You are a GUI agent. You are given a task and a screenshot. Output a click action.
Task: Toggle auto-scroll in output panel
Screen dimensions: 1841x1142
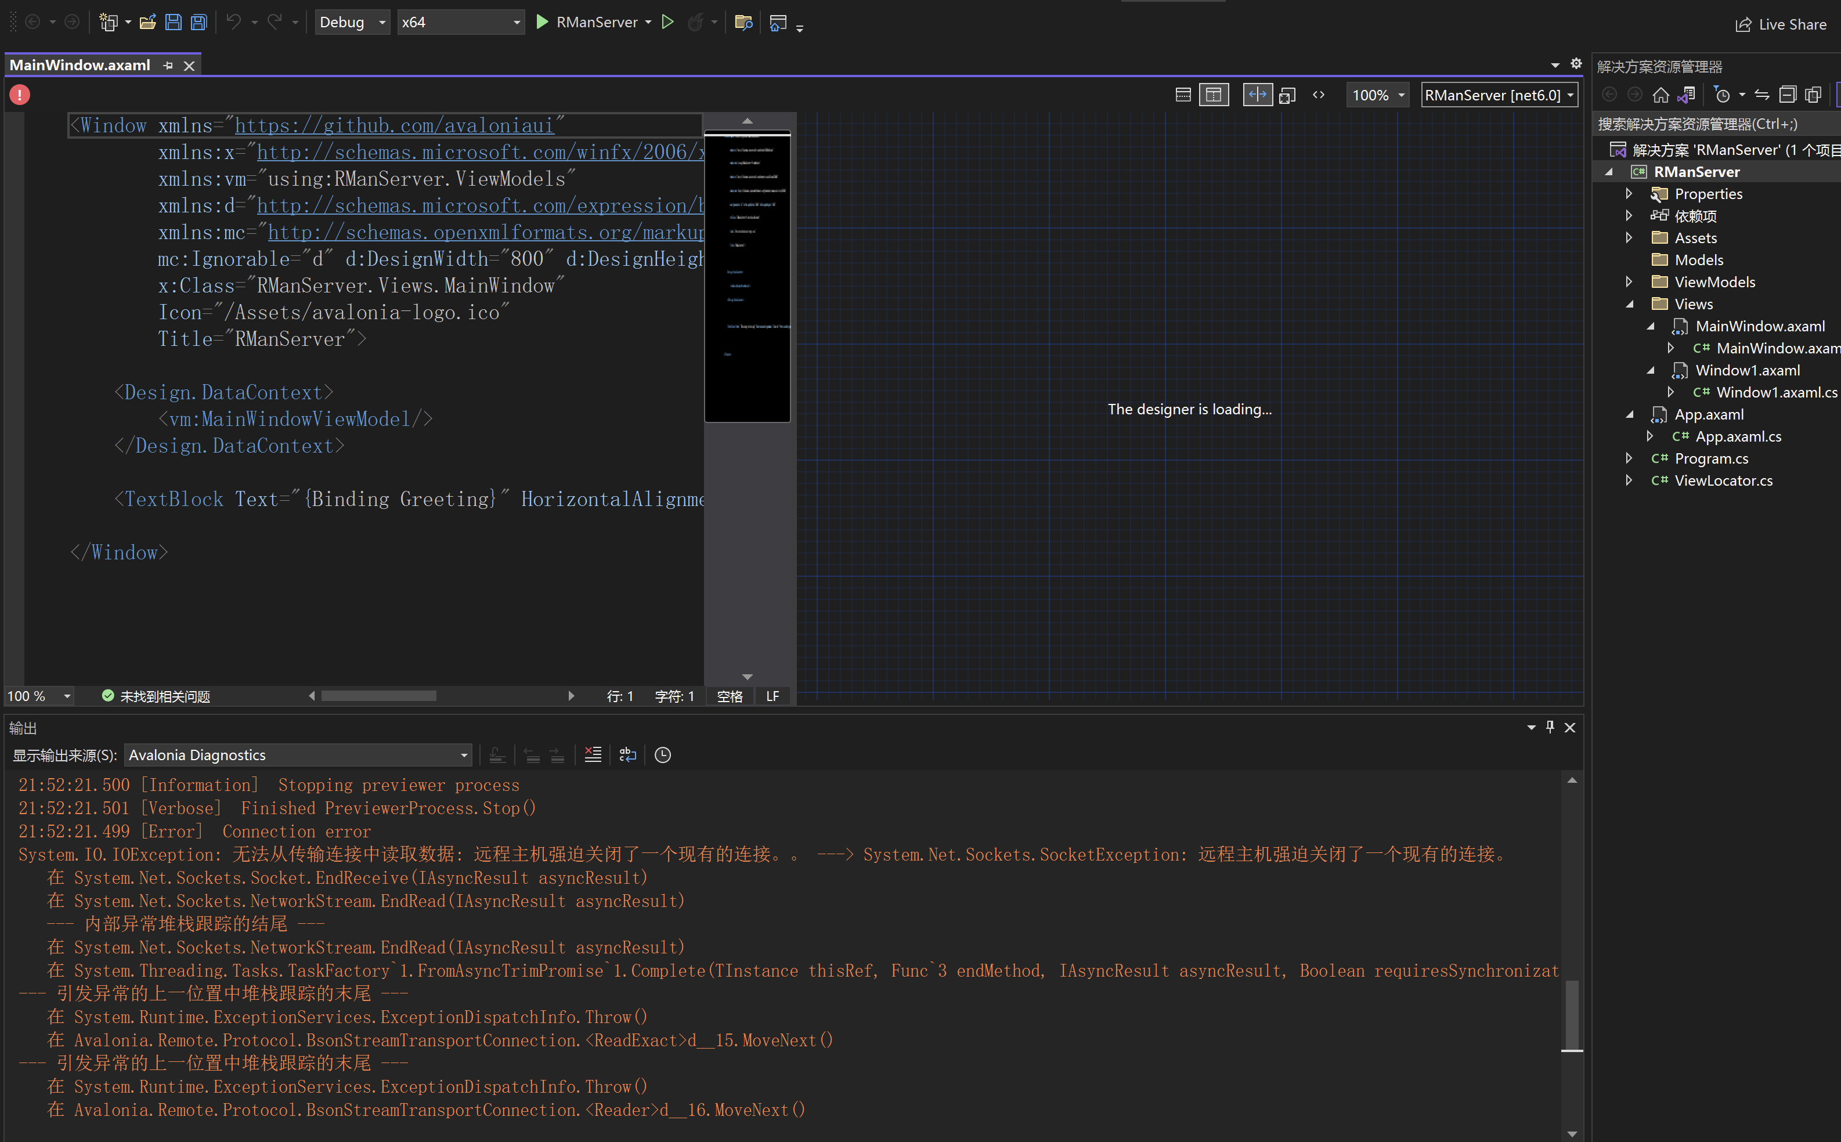tap(497, 754)
